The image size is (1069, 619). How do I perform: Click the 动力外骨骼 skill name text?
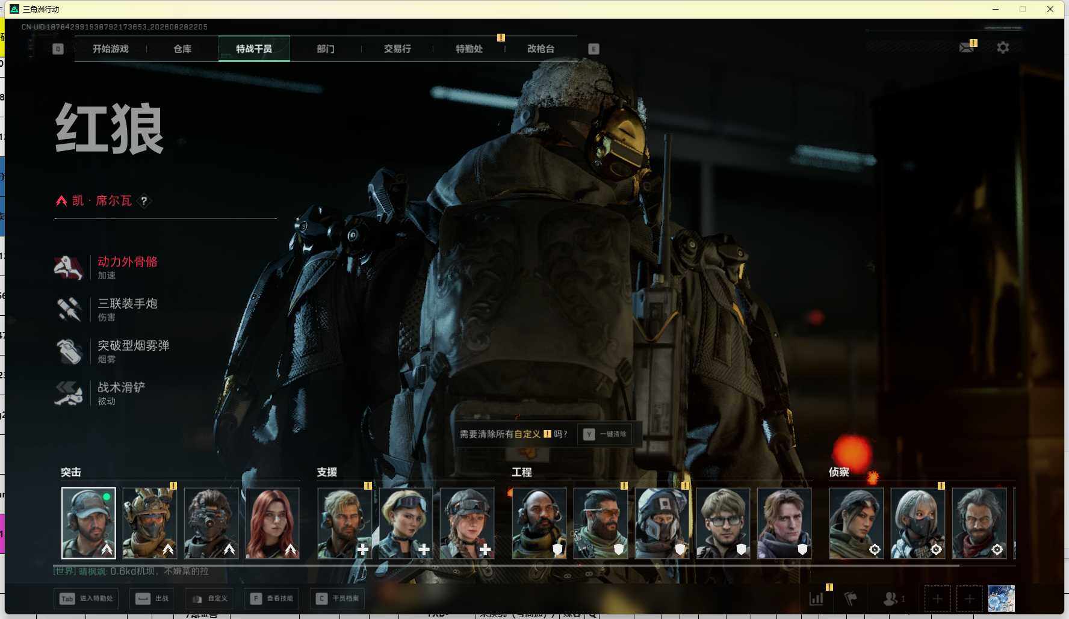click(x=128, y=262)
